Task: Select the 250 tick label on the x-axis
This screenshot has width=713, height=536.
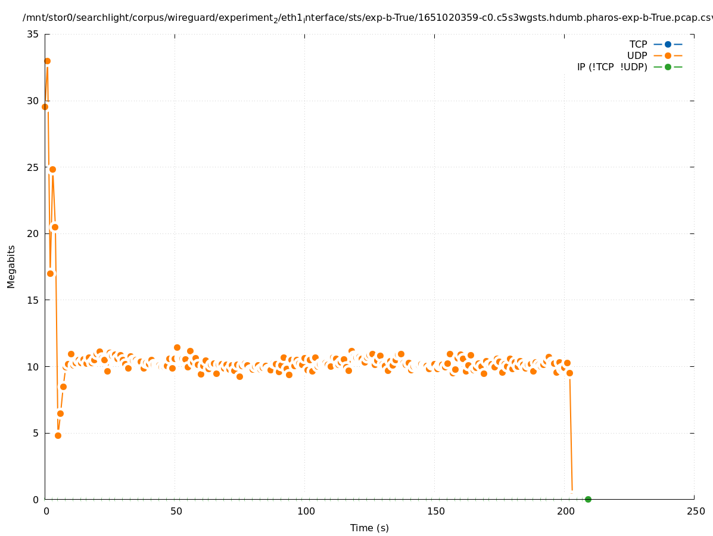Action: [x=695, y=511]
